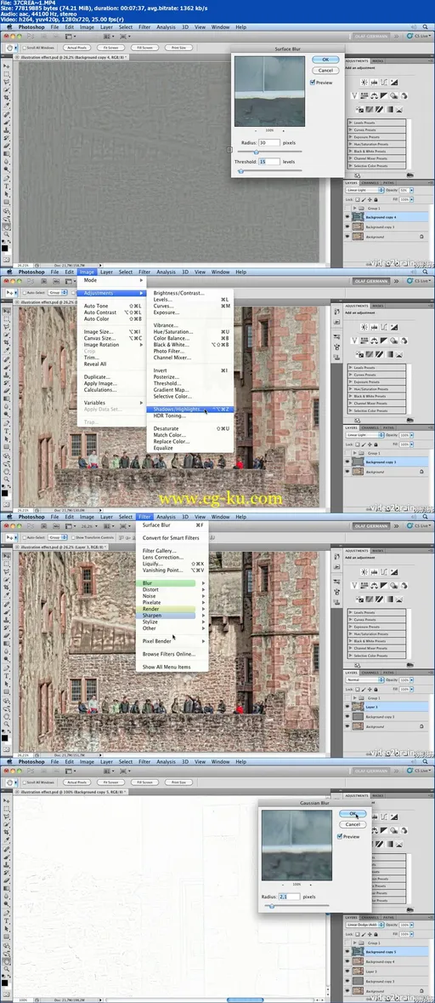Click Brightness/Contrast adjustment icon in the Image menu frame
435x1003 pixels.
point(364,327)
